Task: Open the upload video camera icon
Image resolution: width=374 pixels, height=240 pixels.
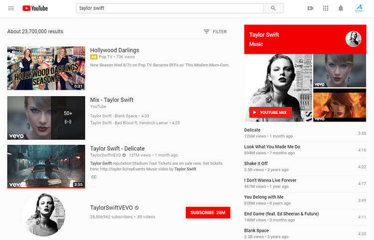Action: coord(310,8)
